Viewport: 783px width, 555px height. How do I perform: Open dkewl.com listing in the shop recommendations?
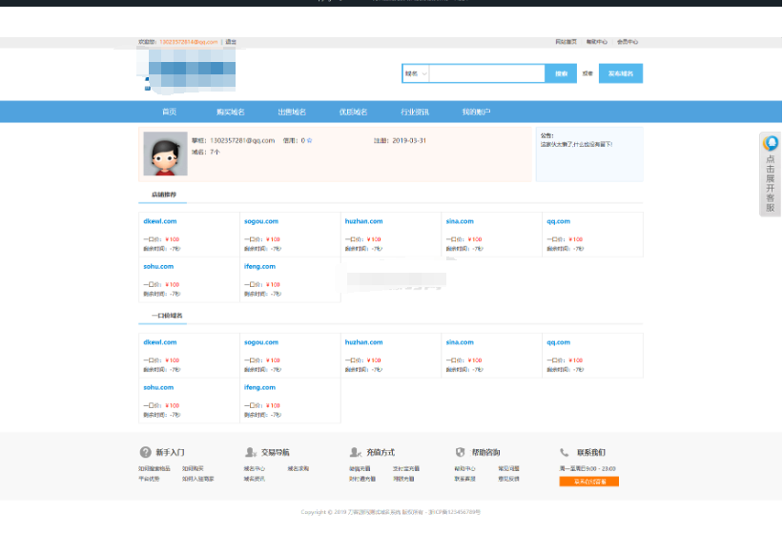160,221
